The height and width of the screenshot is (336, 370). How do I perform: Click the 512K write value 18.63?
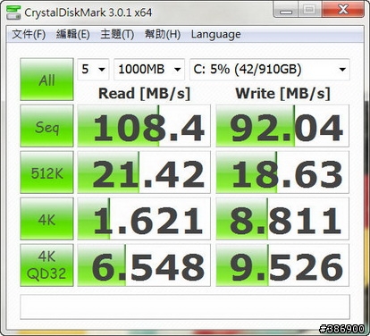[282, 172]
